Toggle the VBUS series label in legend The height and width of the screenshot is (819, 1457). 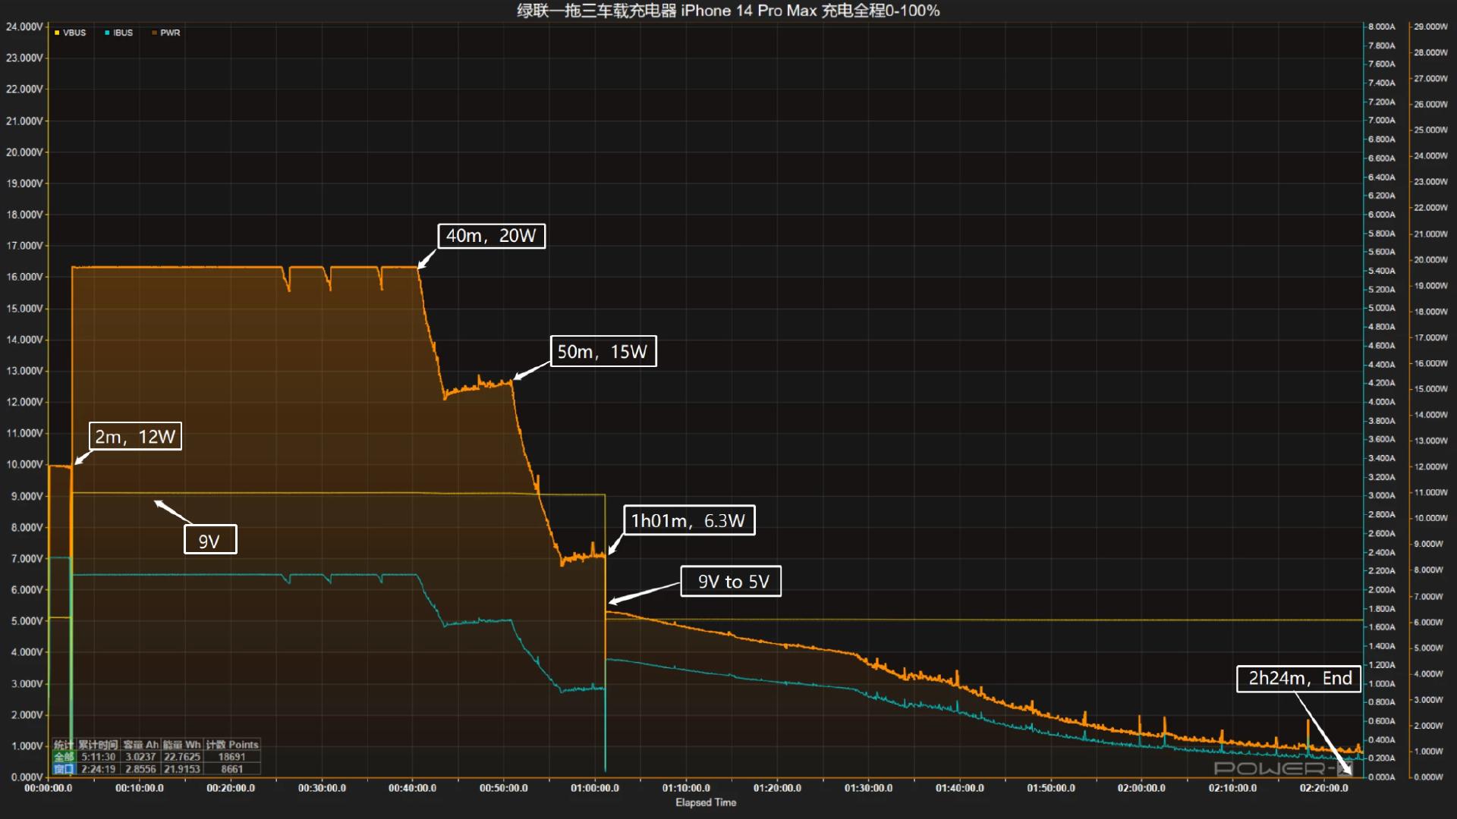click(x=74, y=33)
